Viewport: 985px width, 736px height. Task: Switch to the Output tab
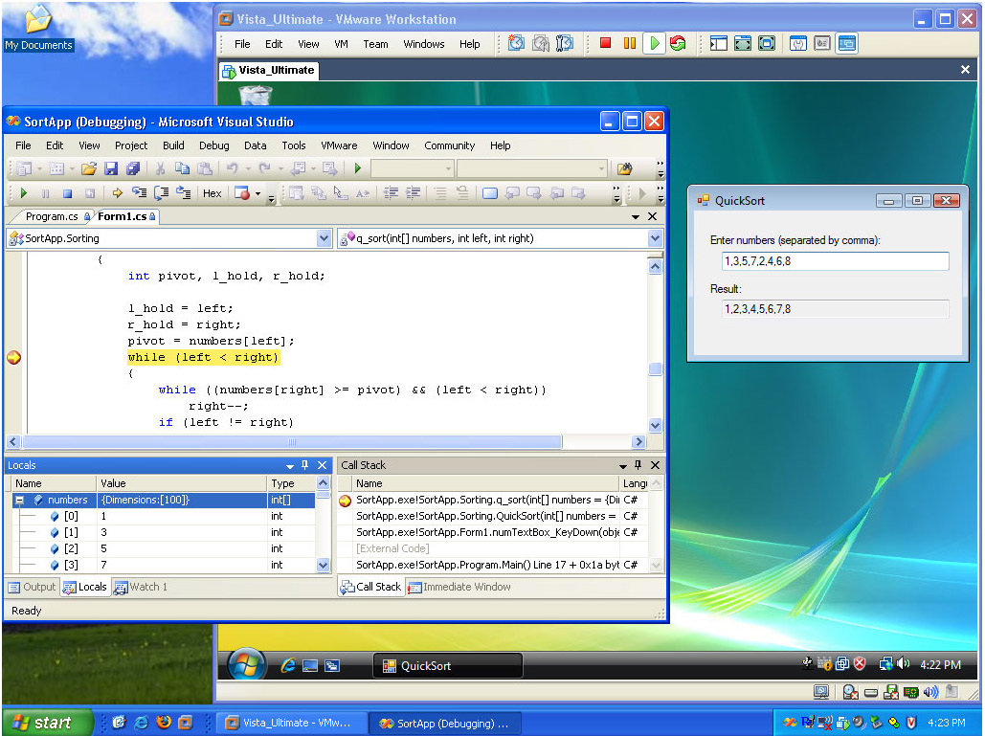click(x=33, y=587)
